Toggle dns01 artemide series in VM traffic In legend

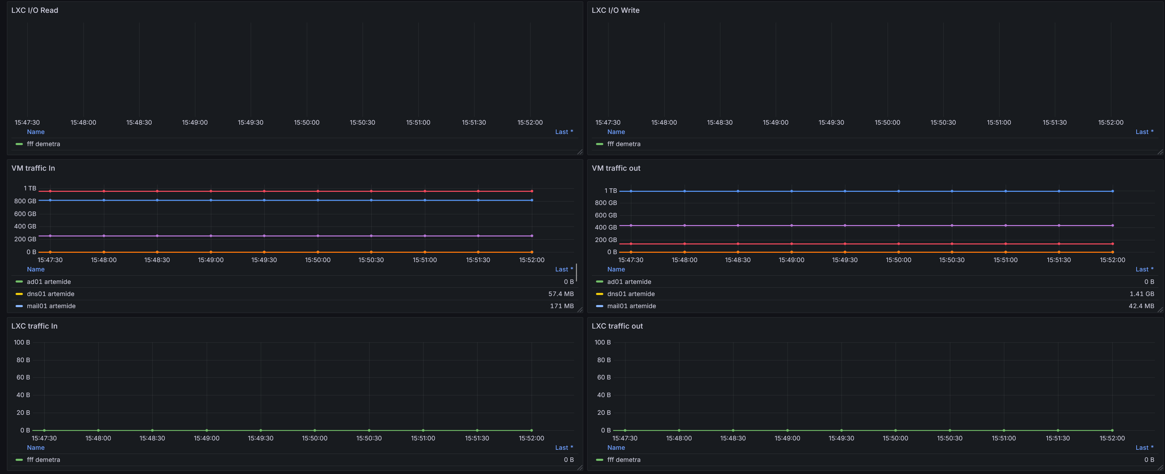[x=50, y=294]
